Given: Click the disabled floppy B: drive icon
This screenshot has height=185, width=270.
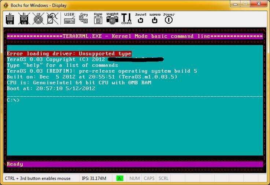Looking at the screenshot, I should pos(24,19).
